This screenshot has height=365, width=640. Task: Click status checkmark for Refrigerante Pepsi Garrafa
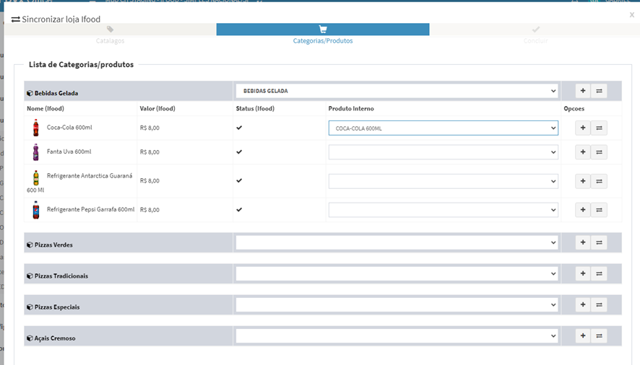[239, 210]
